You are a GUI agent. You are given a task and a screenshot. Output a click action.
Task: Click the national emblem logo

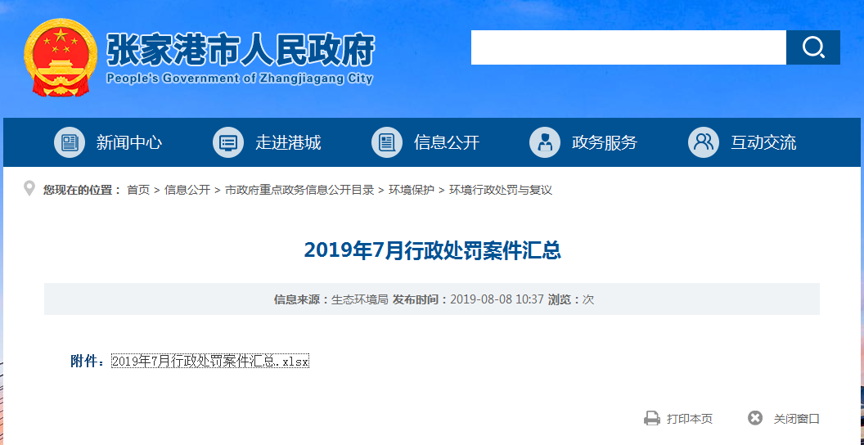click(60, 58)
